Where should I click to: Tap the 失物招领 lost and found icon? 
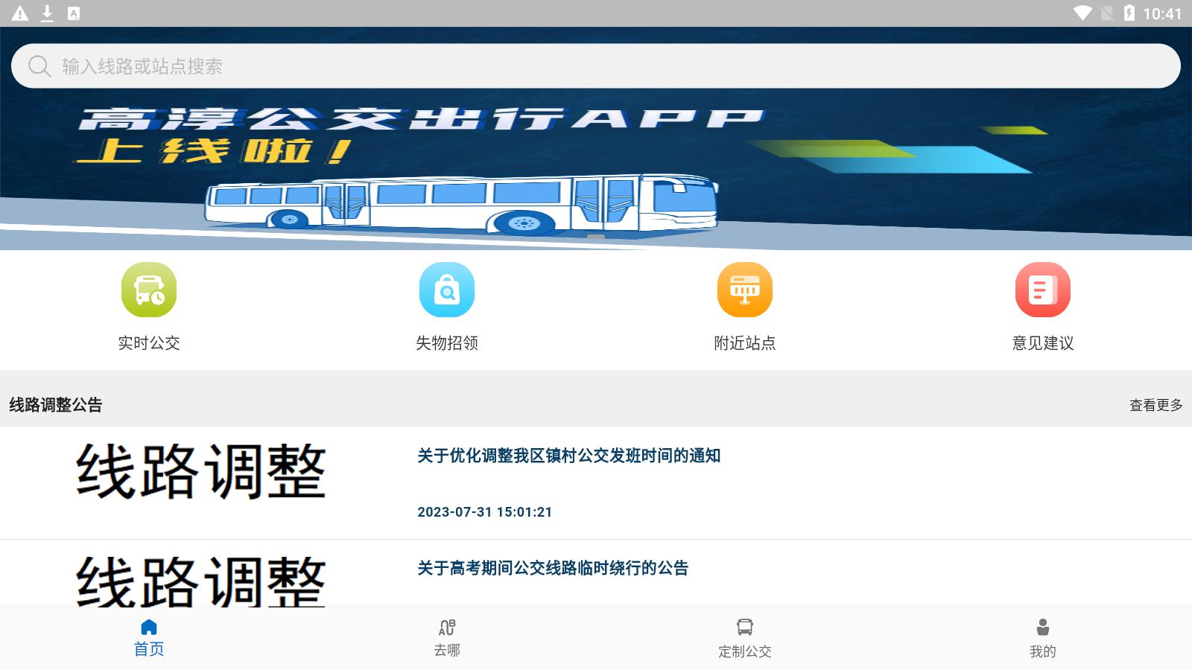click(x=447, y=290)
